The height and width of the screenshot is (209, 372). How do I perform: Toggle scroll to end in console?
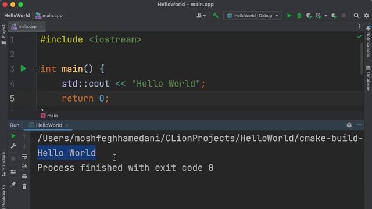(x=24, y=167)
